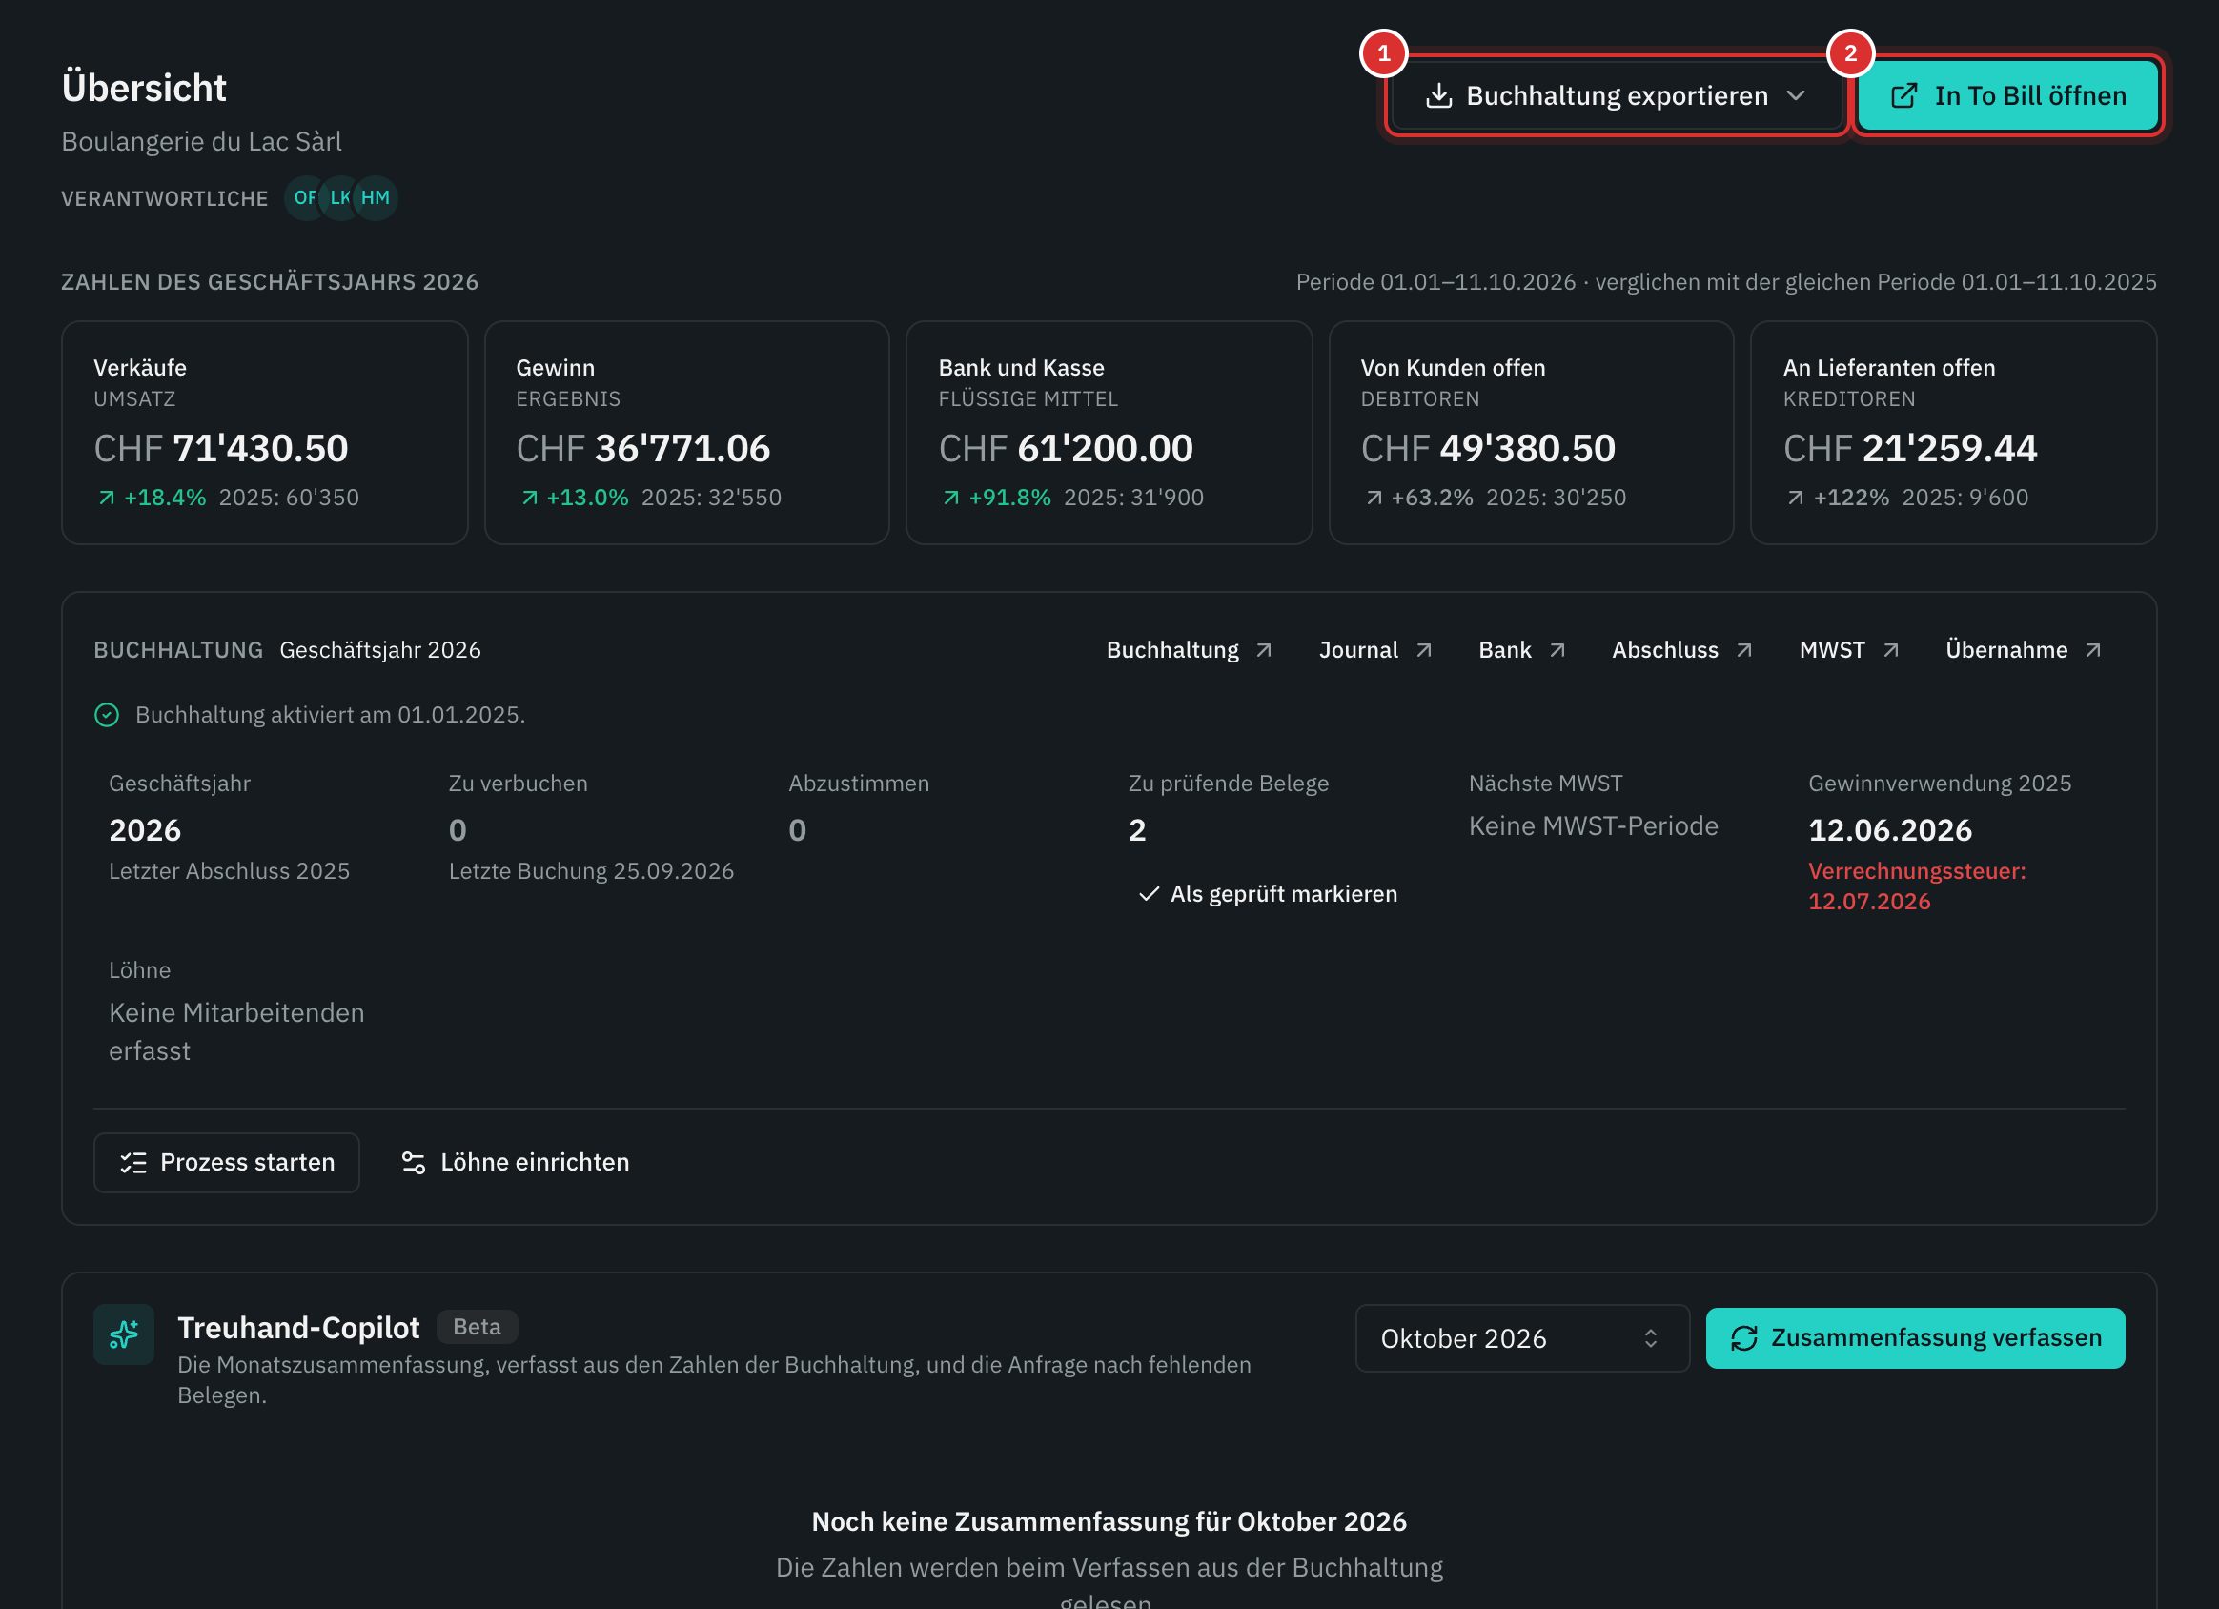Click the Letzte Buchung 25.09.2026 text
The height and width of the screenshot is (1609, 2219).
coord(591,871)
